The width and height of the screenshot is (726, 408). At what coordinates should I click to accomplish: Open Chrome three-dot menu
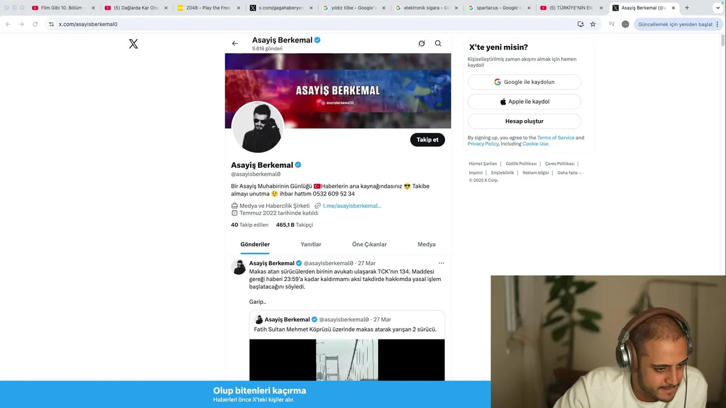pyautogui.click(x=717, y=24)
